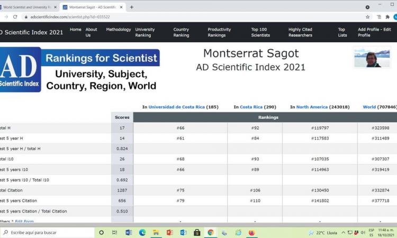
Task: Follow the North America region link
Action: coord(312,107)
